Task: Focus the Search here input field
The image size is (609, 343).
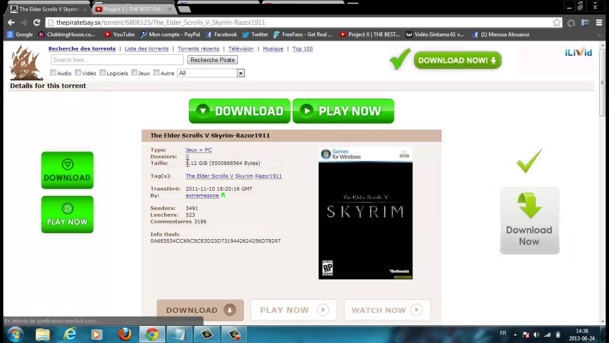Action: click(117, 60)
